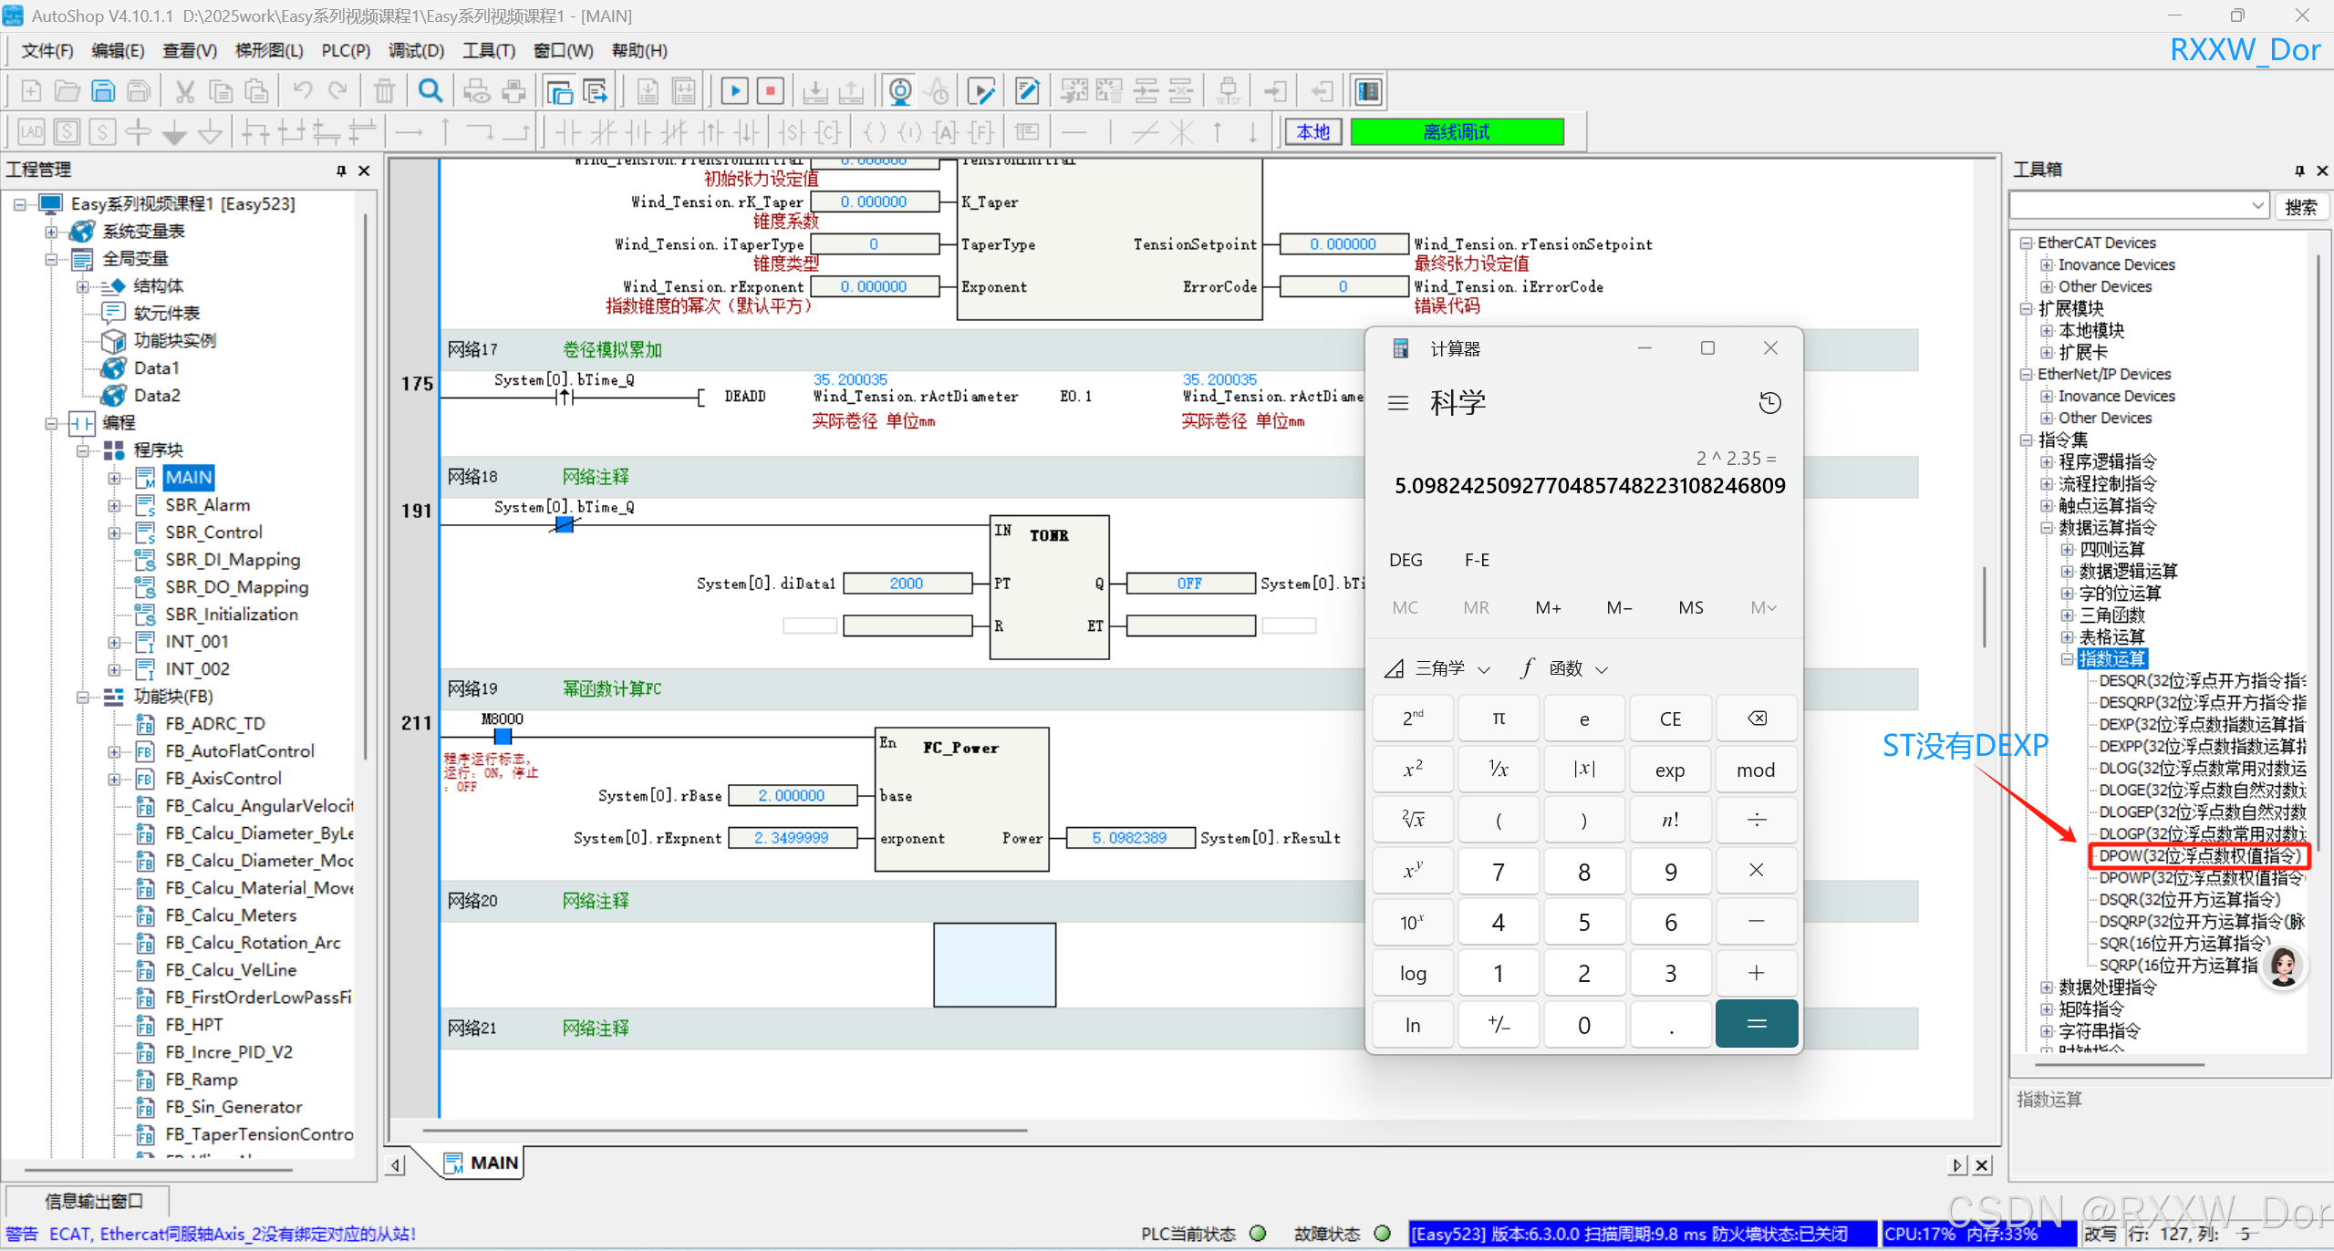Viewport: 2334px width, 1251px height.
Task: Open the 调试(D) menu
Action: pos(416,51)
